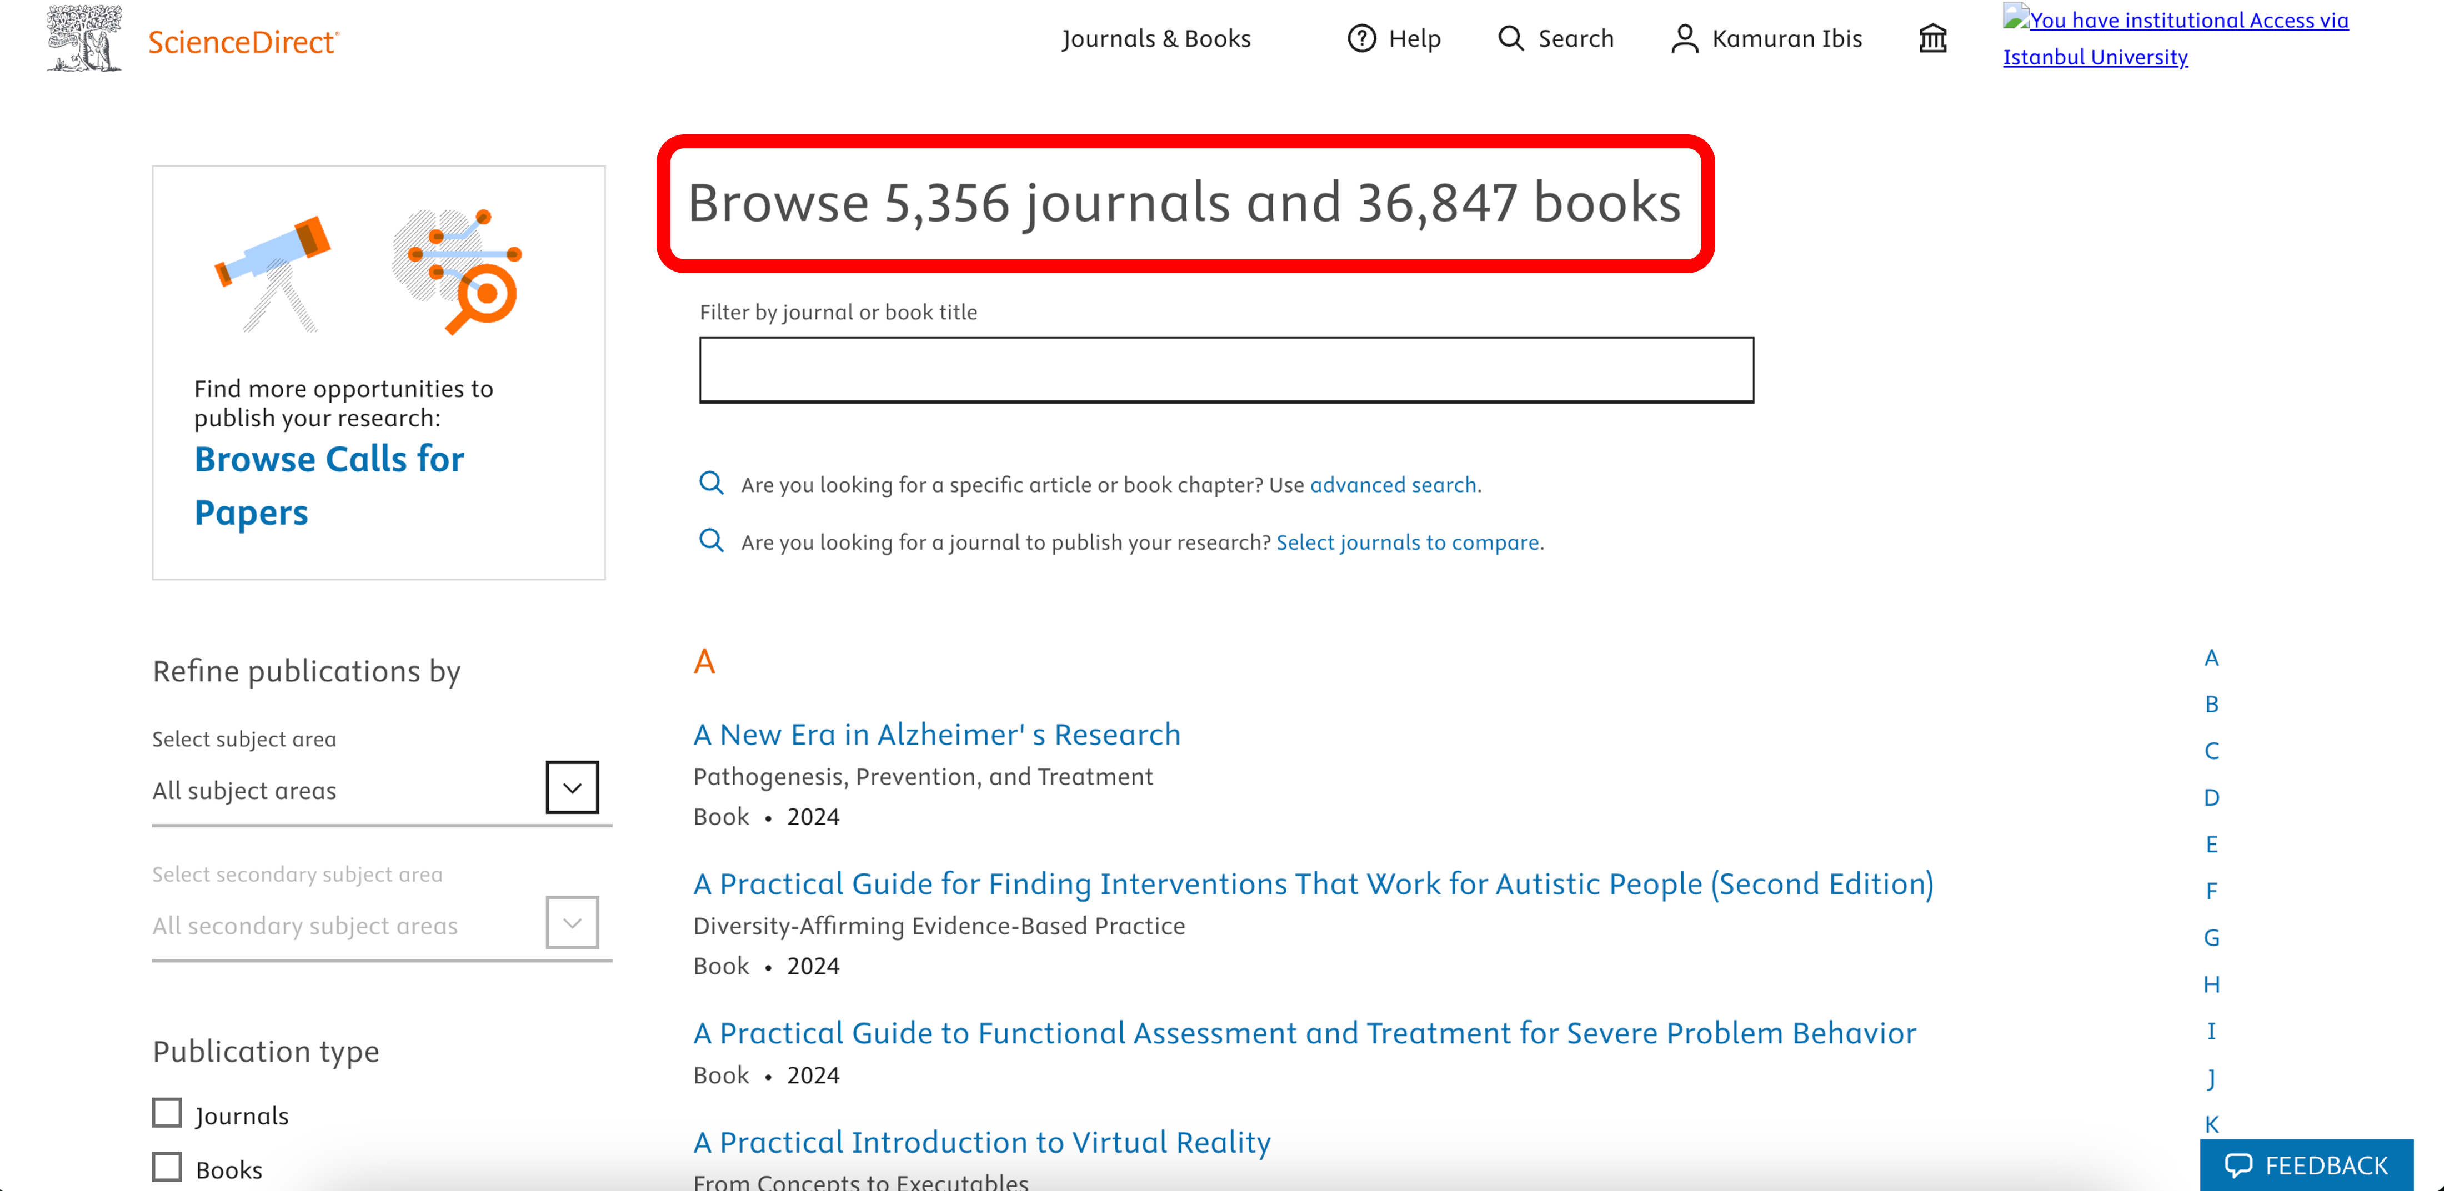The image size is (2444, 1191).
Task: Open the Journals & Books menu
Action: click(x=1155, y=38)
